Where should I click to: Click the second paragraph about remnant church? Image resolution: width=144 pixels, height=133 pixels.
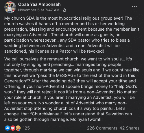coord(72,89)
